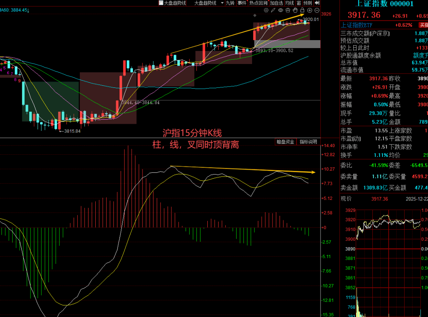Click the toolbox icon above chart
The width and height of the screenshot is (428, 317).
[x=288, y=10]
